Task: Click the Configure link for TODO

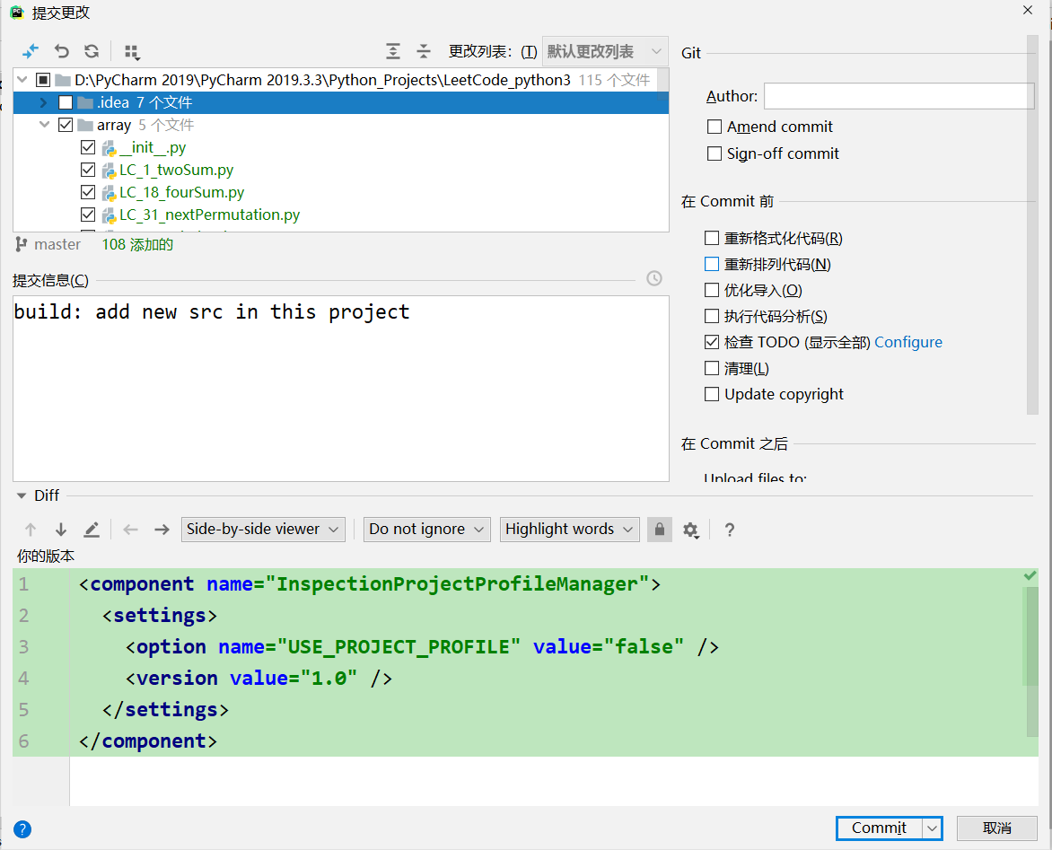Action: tap(908, 342)
